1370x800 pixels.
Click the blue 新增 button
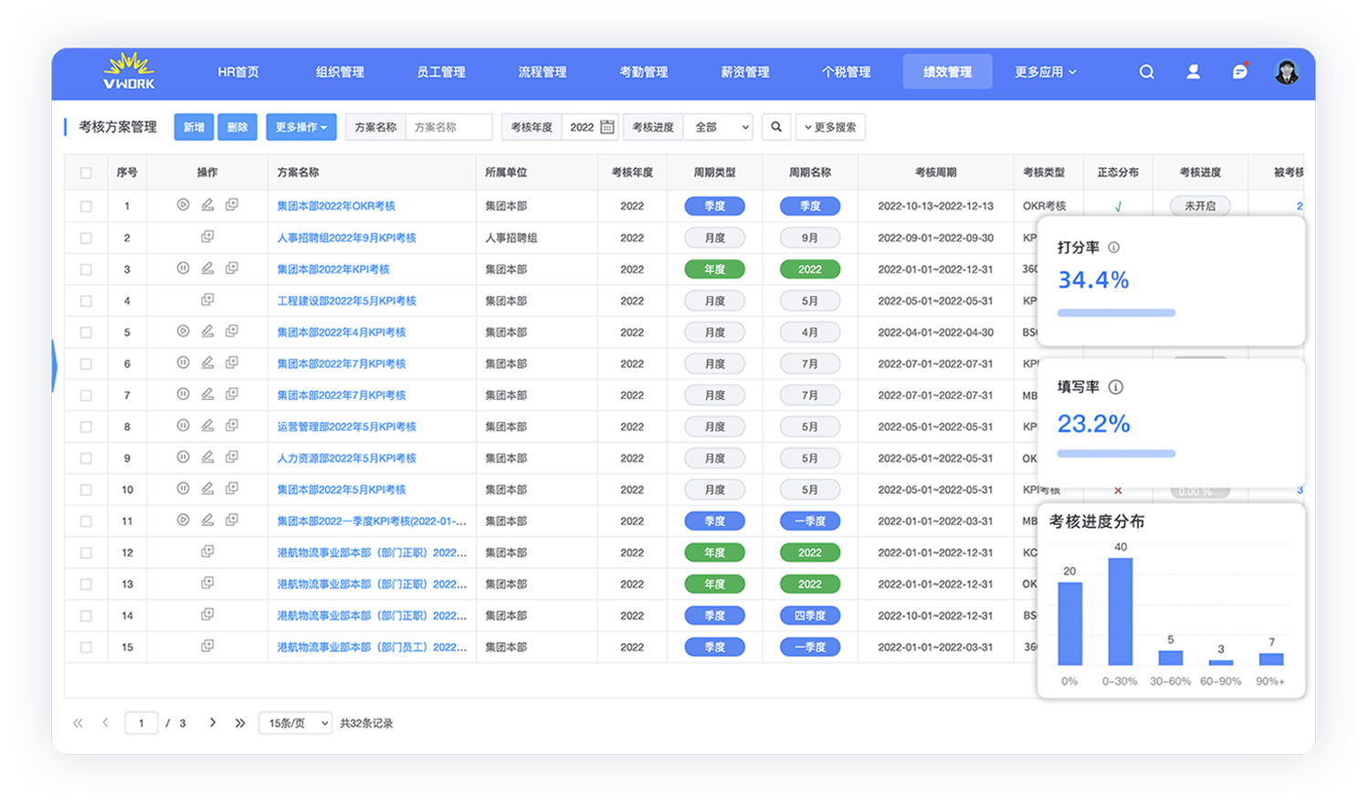[194, 127]
